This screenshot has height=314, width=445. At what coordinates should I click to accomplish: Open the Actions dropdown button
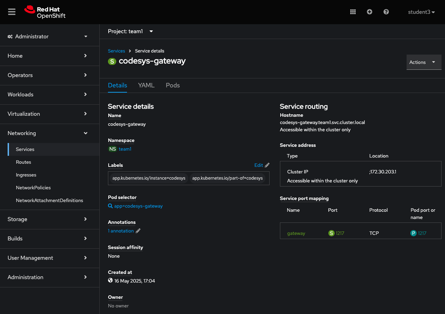coord(424,62)
